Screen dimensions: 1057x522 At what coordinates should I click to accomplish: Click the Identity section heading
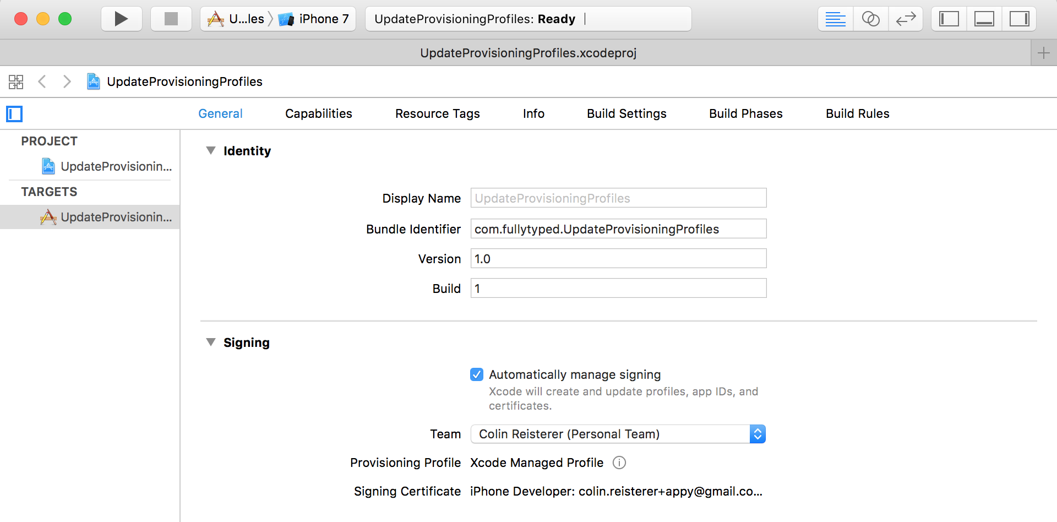[x=247, y=151]
